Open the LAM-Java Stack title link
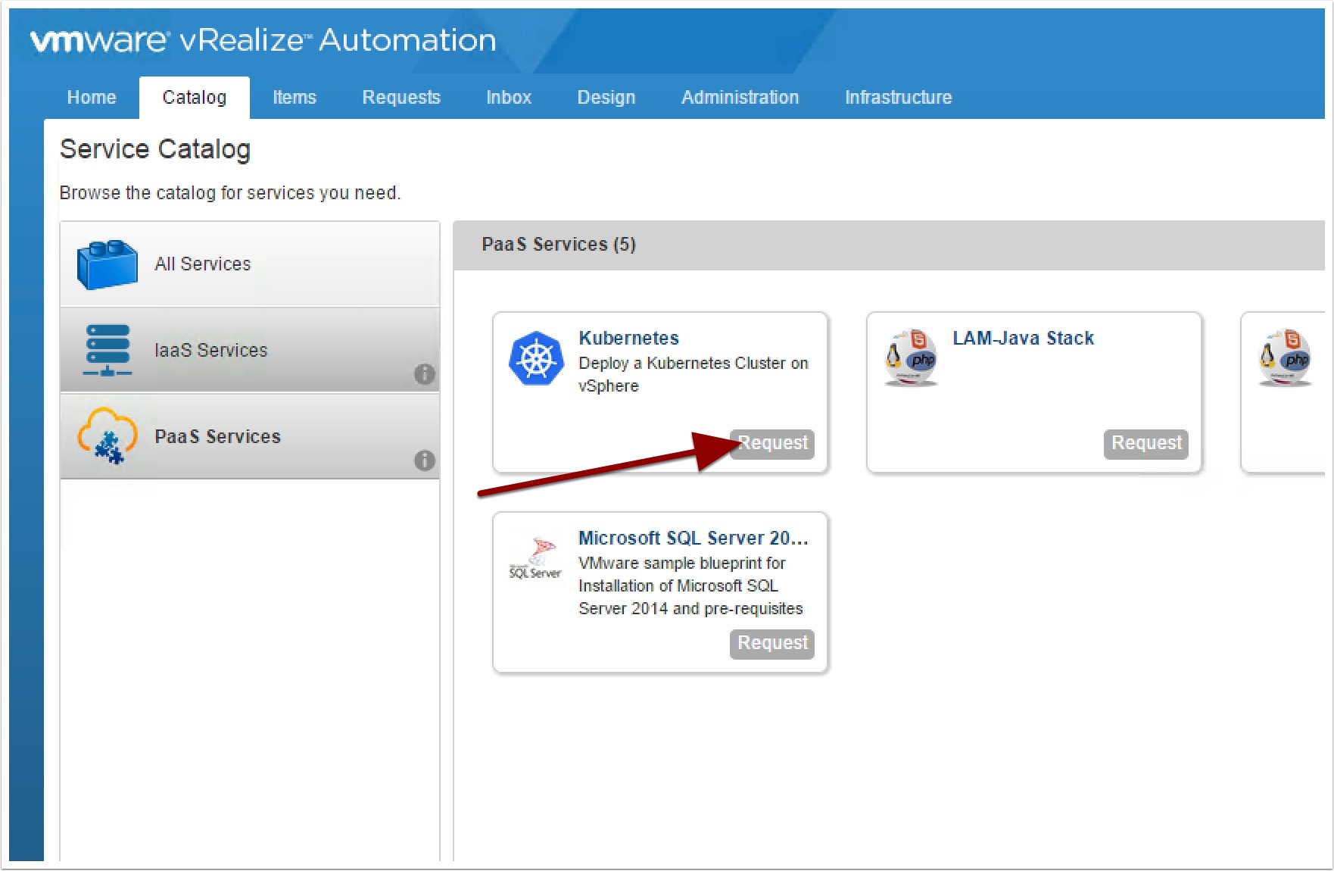This screenshot has height=871, width=1334. [x=1024, y=338]
